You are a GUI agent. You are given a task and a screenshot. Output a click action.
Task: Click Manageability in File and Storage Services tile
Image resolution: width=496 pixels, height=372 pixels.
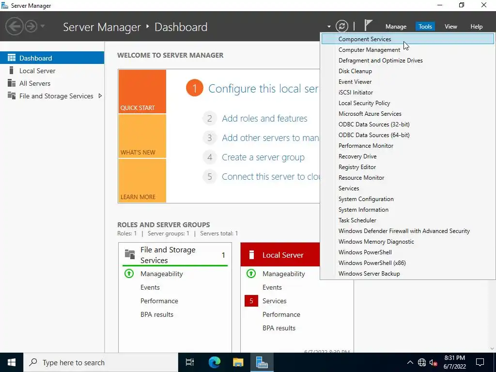point(162,274)
